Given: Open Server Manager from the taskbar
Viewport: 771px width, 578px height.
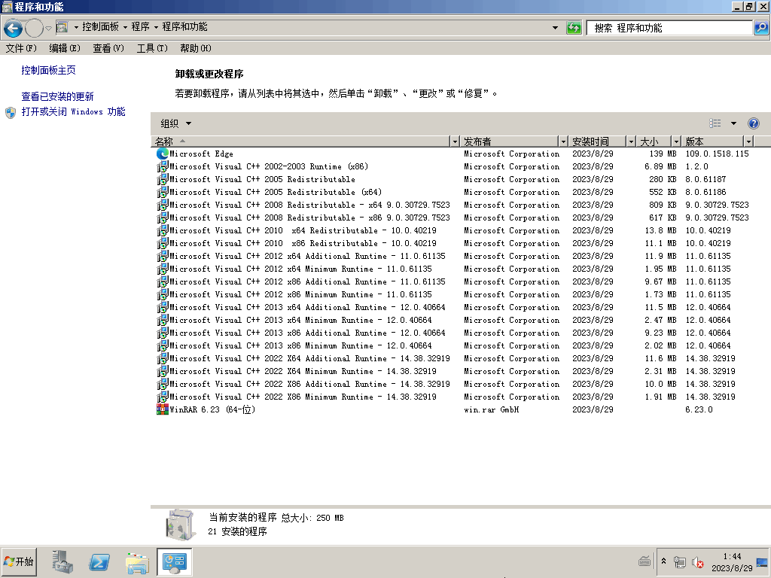Looking at the screenshot, I should coord(62,561).
